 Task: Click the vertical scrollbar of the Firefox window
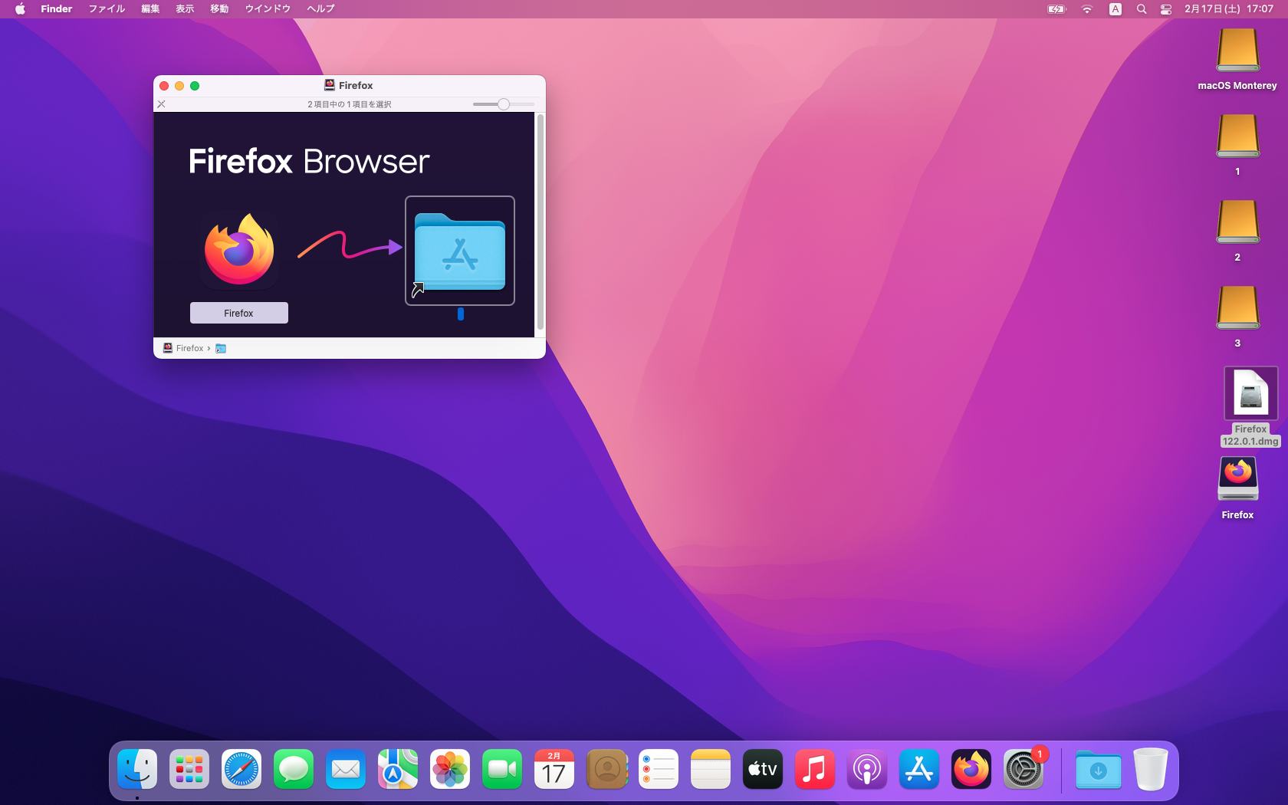coord(540,222)
